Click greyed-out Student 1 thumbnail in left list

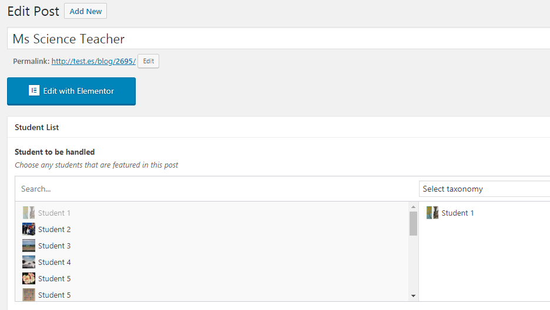(x=28, y=213)
